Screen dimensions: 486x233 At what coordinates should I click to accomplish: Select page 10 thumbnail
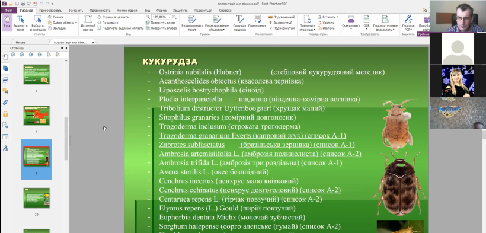[37, 197]
